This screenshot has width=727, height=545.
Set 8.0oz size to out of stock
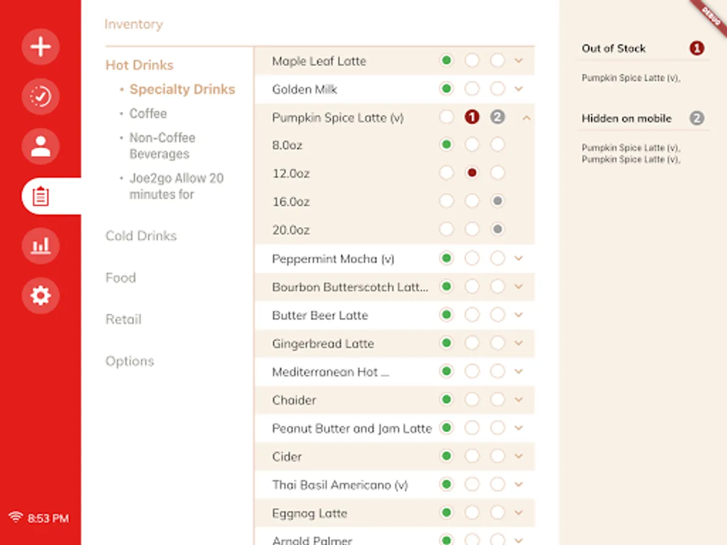click(x=472, y=145)
